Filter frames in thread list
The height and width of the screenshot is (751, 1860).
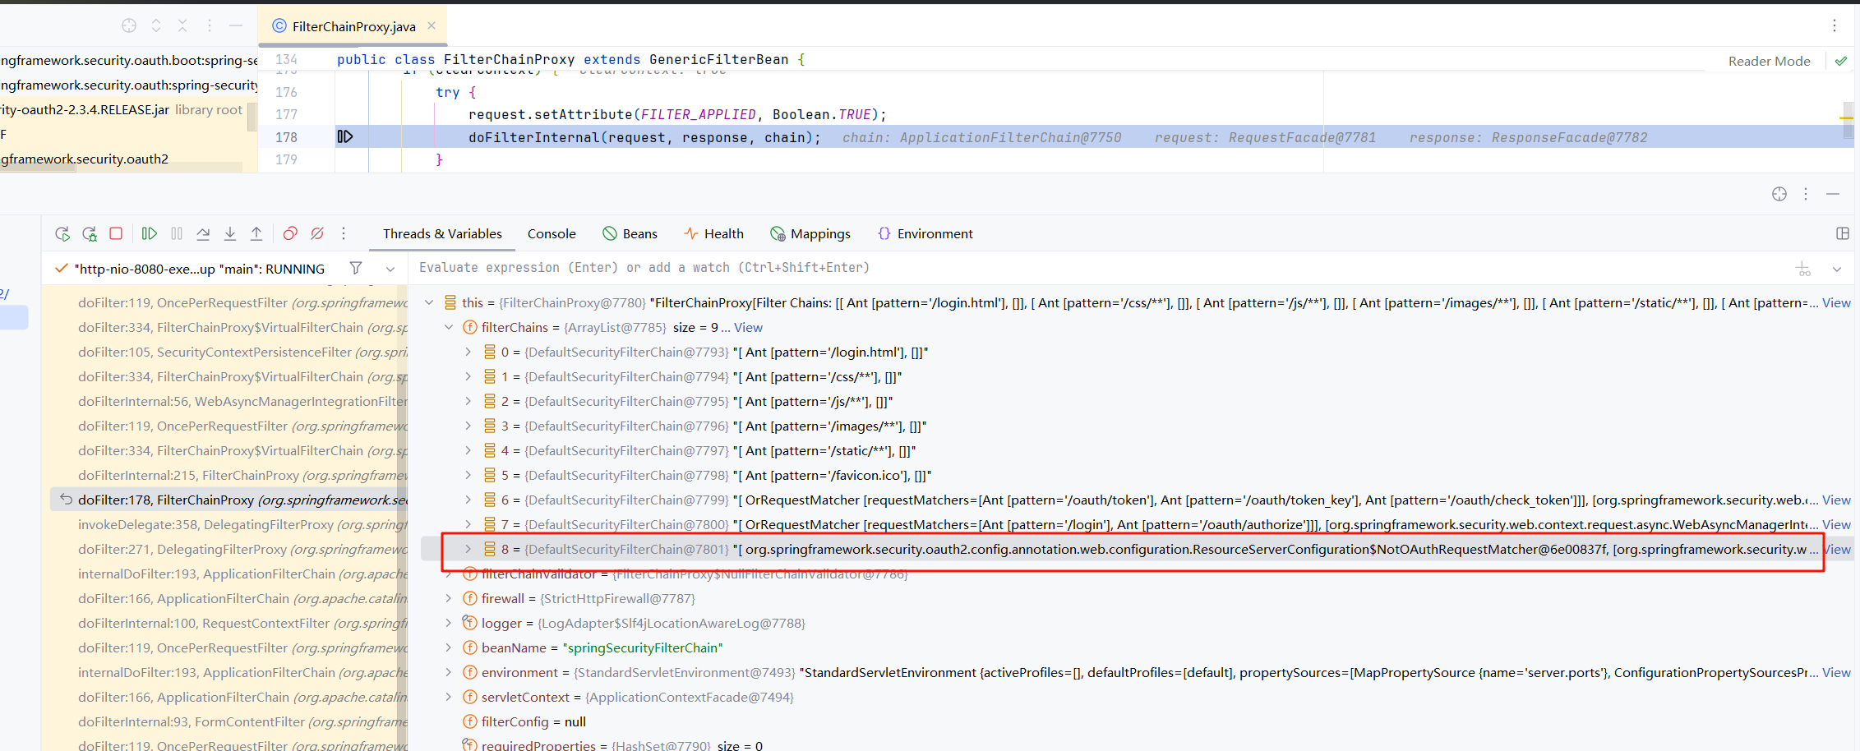(x=356, y=268)
